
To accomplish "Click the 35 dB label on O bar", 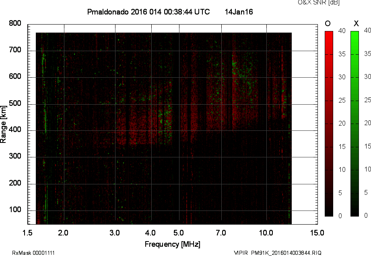I will click(x=342, y=54).
